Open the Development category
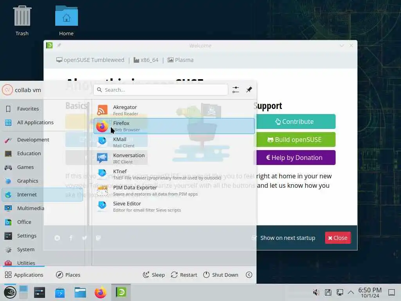This screenshot has height=301, width=401. coord(42,140)
